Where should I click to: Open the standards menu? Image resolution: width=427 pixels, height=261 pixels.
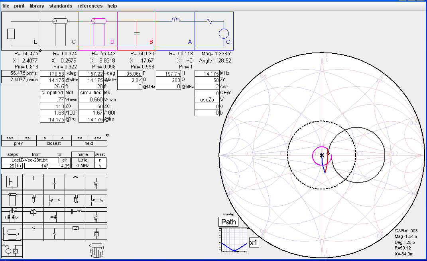(61, 6)
